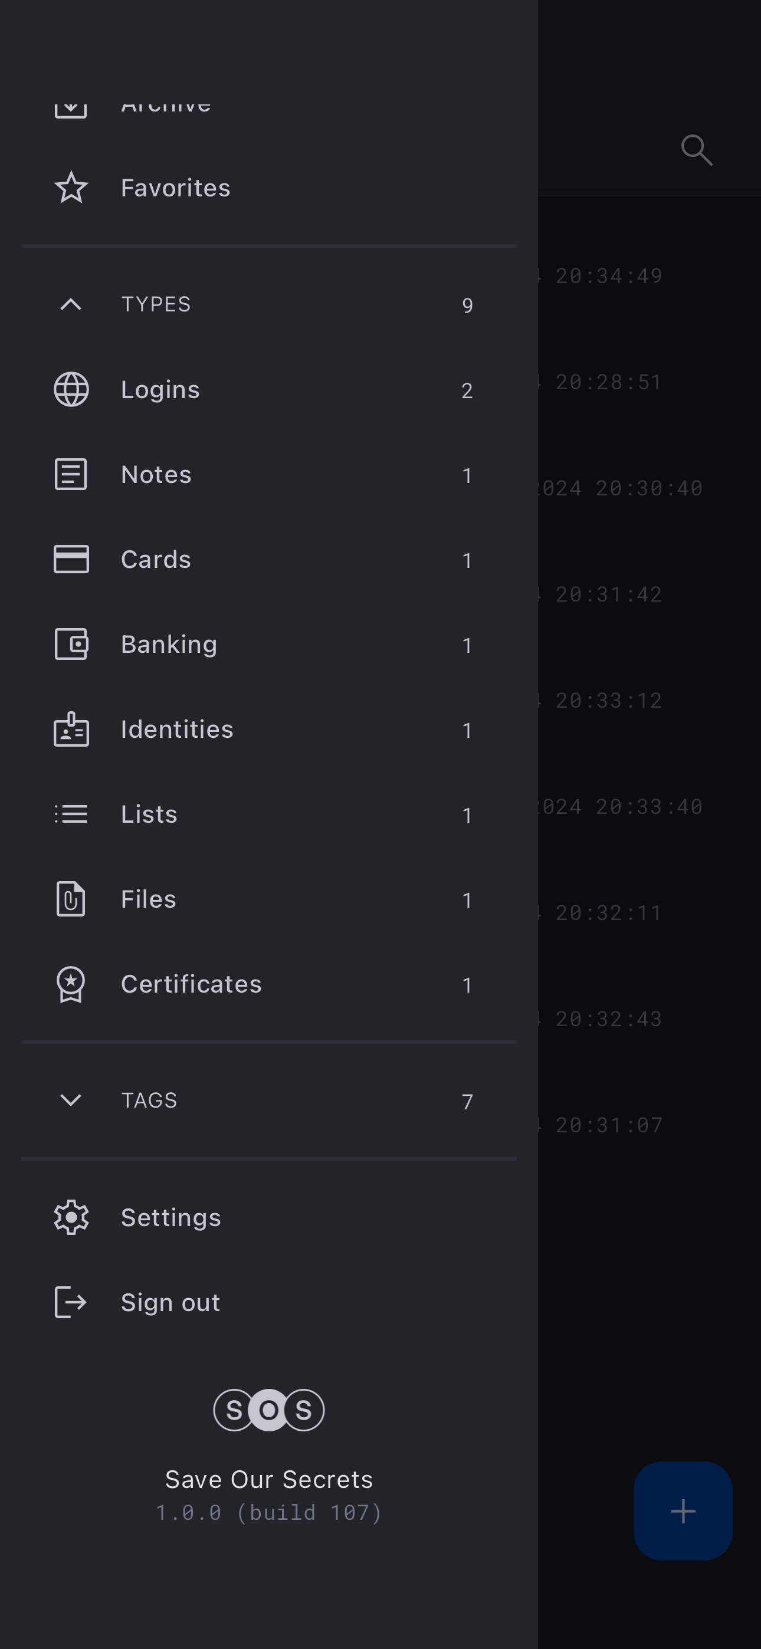Click the Cards credit card icon
Viewport: 761px width, 1649px height.
click(71, 559)
